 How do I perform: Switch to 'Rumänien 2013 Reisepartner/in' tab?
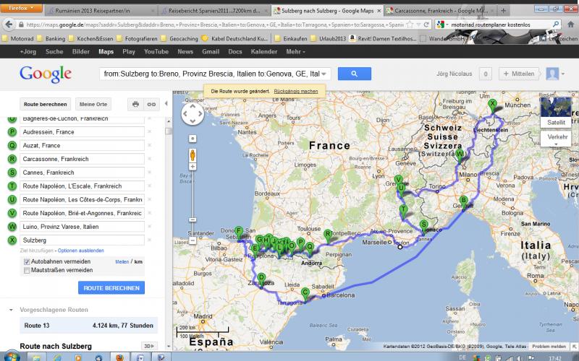pyautogui.click(x=101, y=11)
